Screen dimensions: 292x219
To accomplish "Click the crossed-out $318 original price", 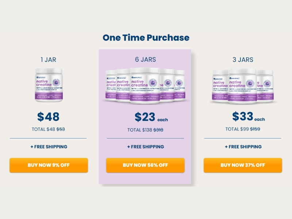I will pyautogui.click(x=158, y=130).
